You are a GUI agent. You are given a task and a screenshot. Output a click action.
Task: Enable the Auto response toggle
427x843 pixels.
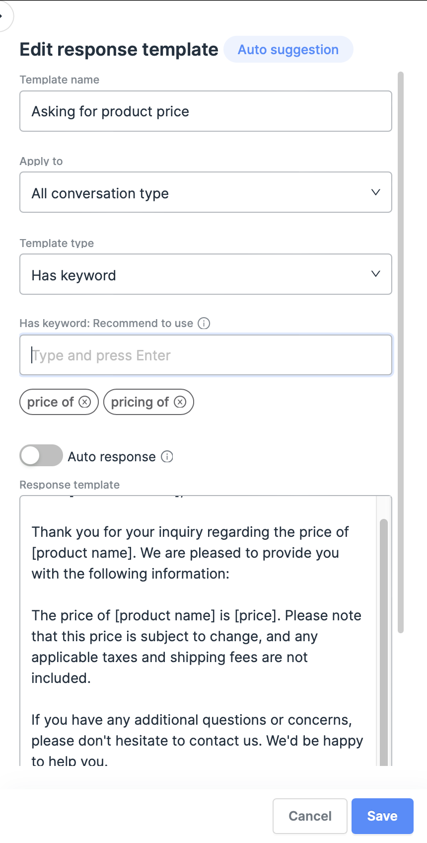(x=41, y=456)
